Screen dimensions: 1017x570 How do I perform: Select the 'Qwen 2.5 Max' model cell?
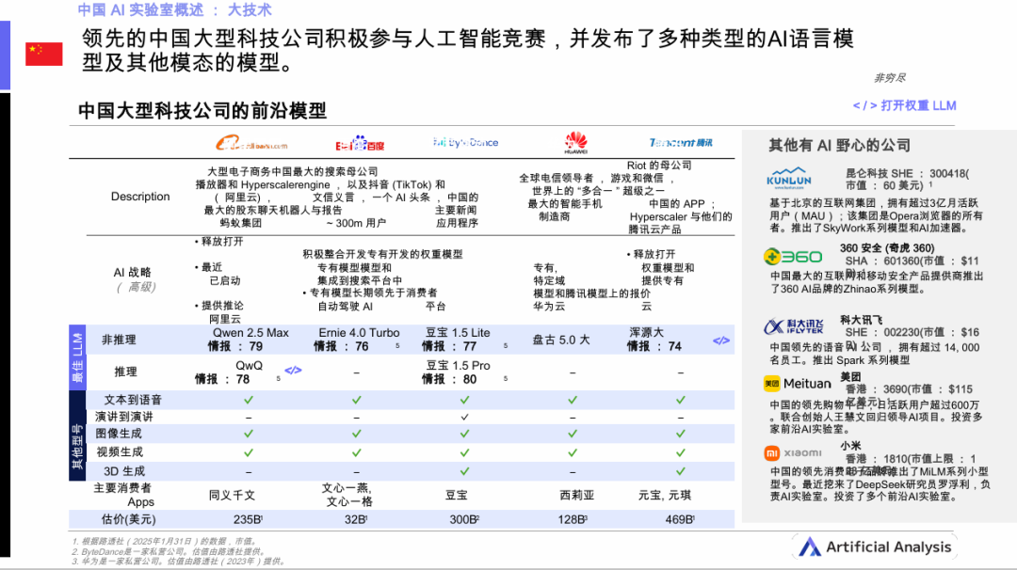tap(250, 332)
